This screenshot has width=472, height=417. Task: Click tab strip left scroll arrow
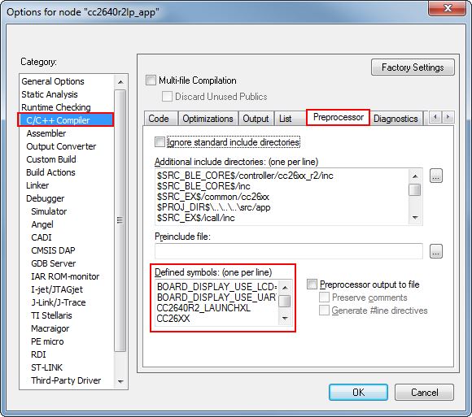click(435, 117)
